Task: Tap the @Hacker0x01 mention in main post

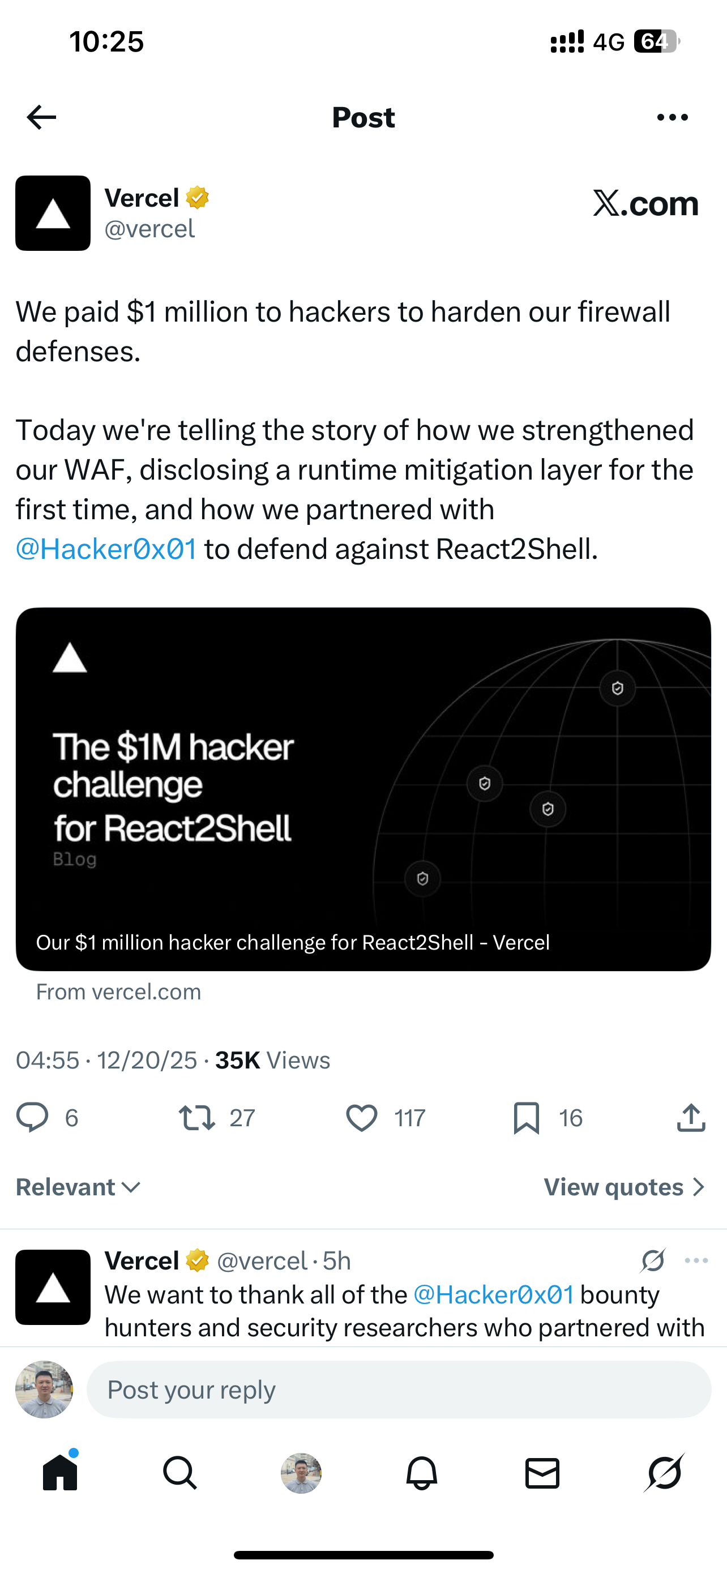Action: [106, 548]
